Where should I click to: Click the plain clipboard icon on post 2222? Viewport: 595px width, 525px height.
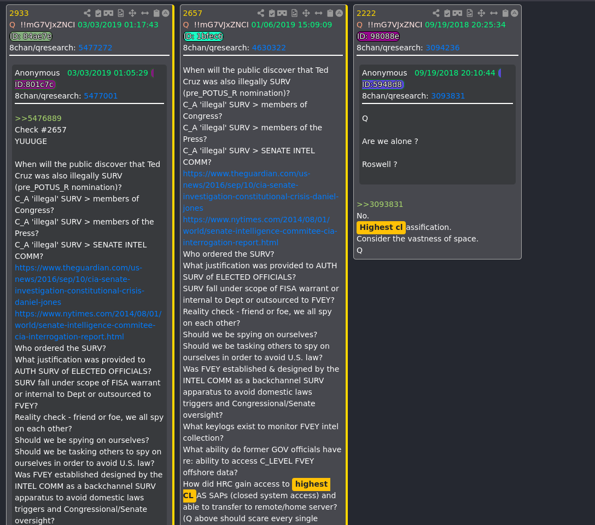(x=505, y=13)
